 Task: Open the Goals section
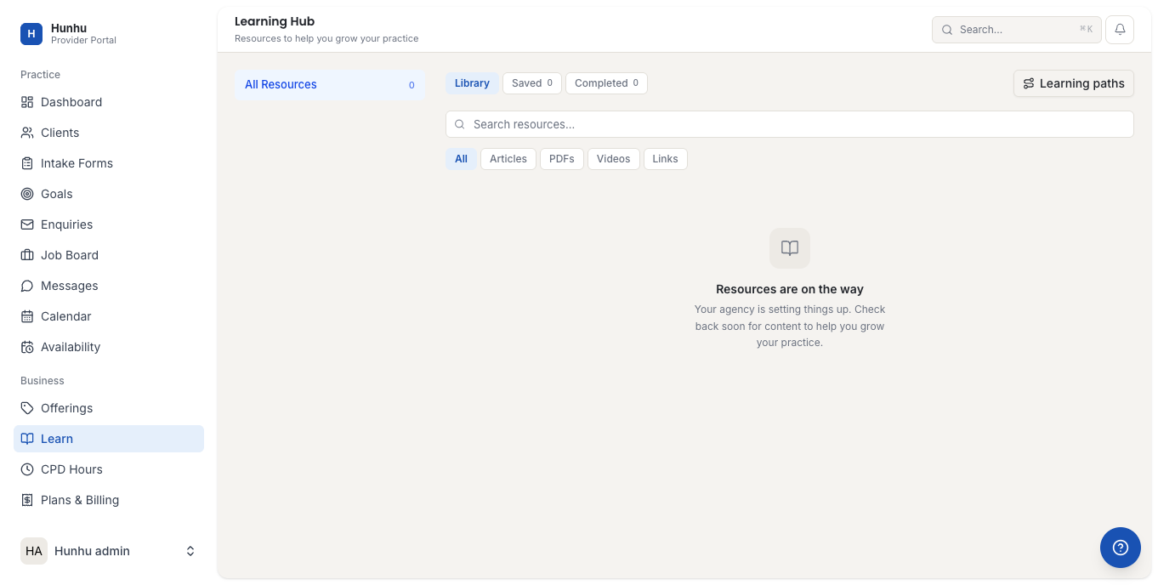pos(109,194)
